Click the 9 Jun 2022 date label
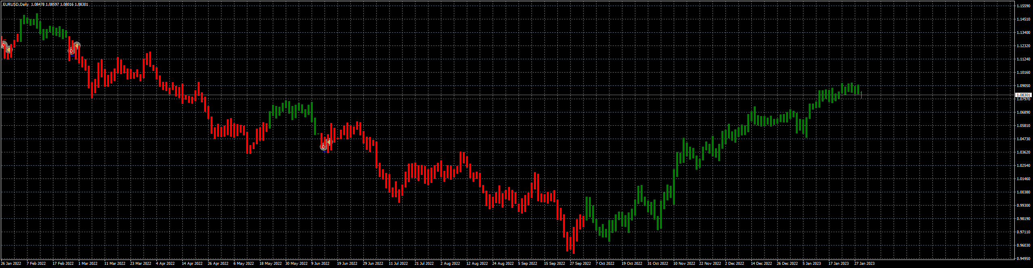 (320, 264)
